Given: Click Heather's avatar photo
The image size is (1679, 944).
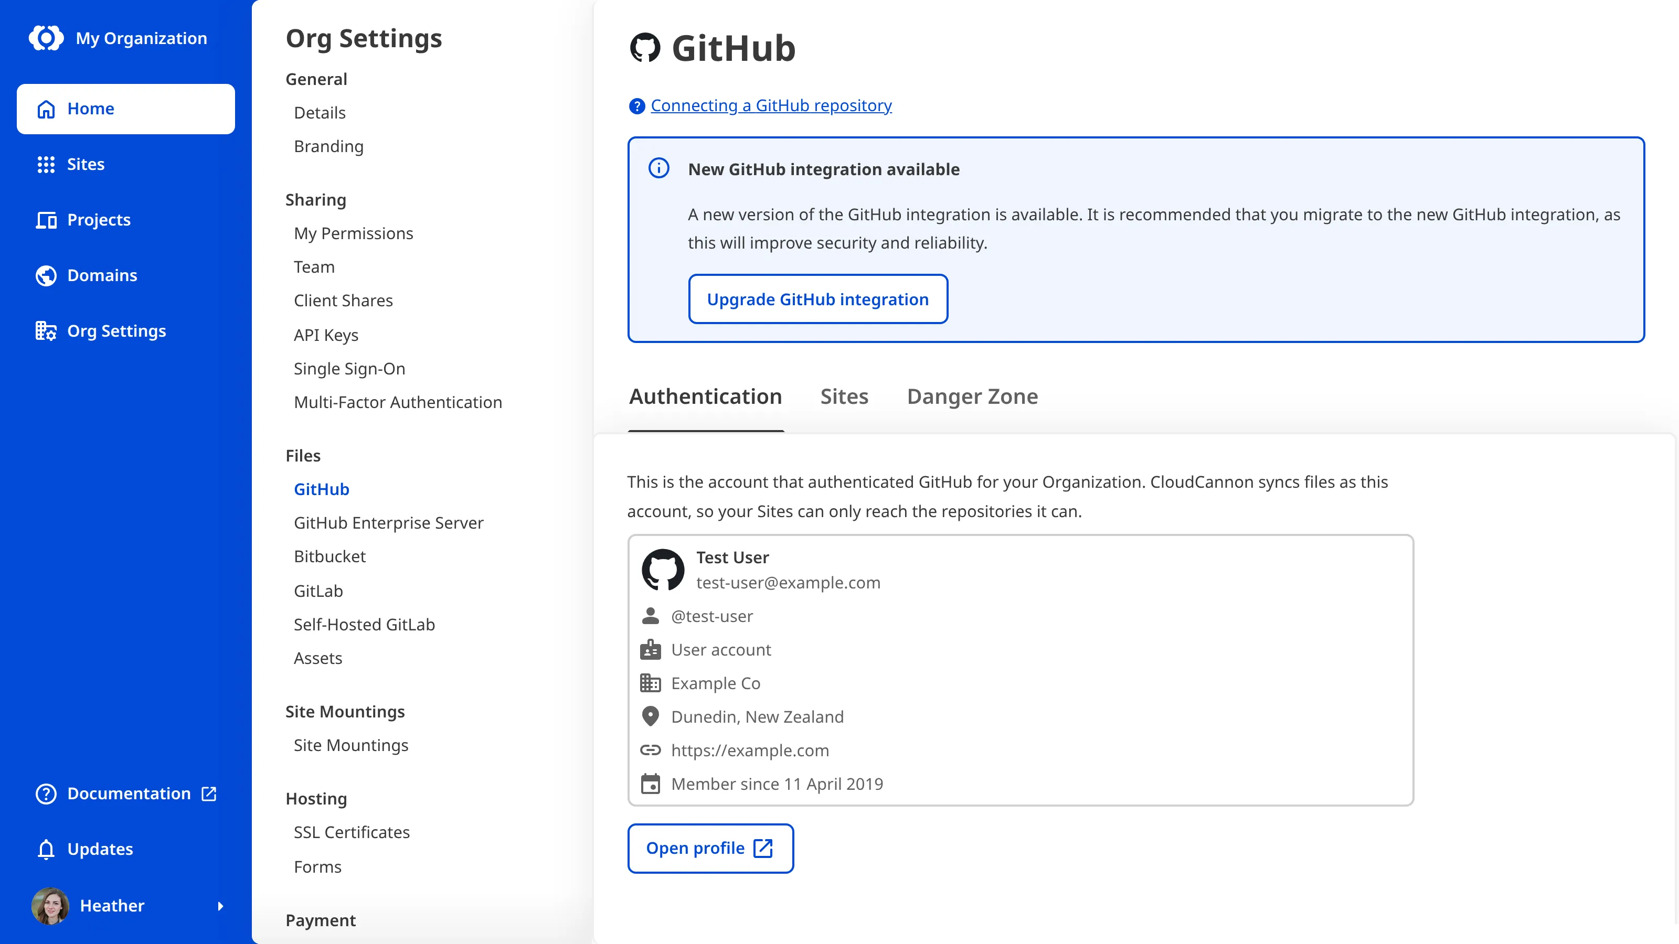Looking at the screenshot, I should point(50,906).
